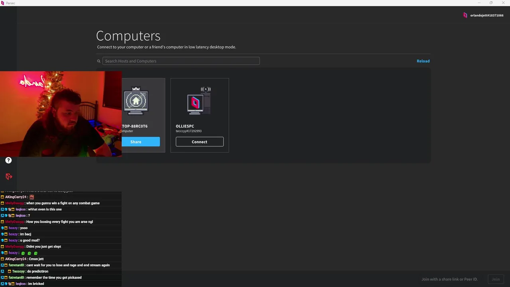This screenshot has width=510, height=287.
Task: Click the magnifier icon beside the search field
Action: click(x=99, y=61)
